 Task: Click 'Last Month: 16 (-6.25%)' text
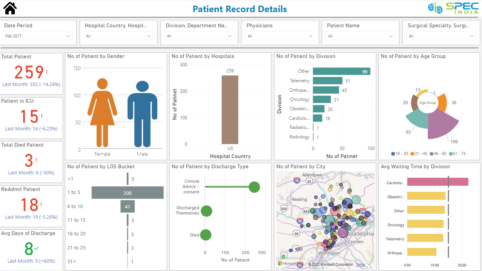coord(31,129)
